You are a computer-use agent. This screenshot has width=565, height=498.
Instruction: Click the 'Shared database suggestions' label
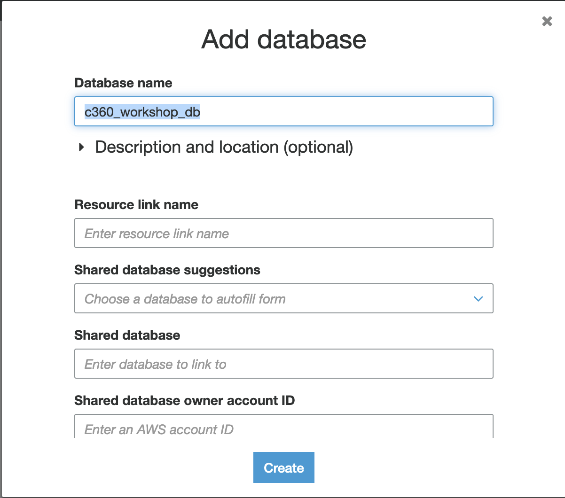[167, 270]
